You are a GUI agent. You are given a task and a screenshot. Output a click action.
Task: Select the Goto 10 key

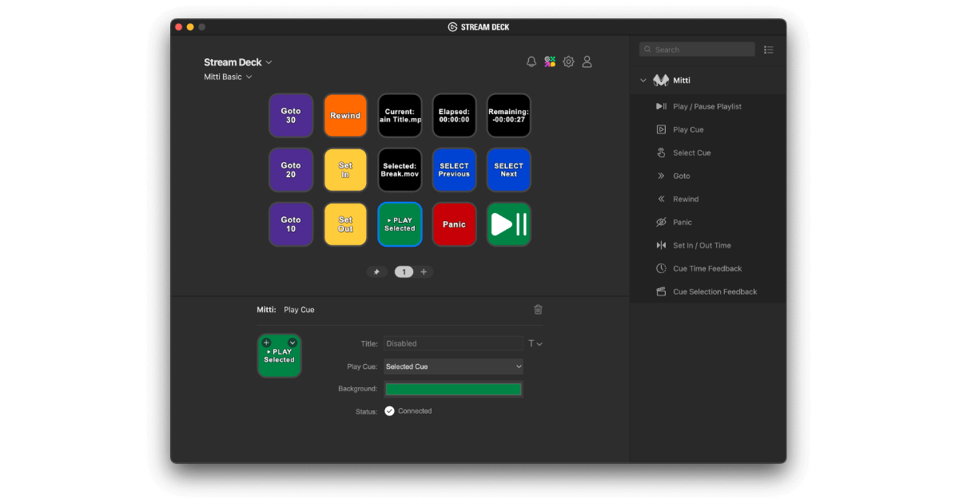pos(291,224)
